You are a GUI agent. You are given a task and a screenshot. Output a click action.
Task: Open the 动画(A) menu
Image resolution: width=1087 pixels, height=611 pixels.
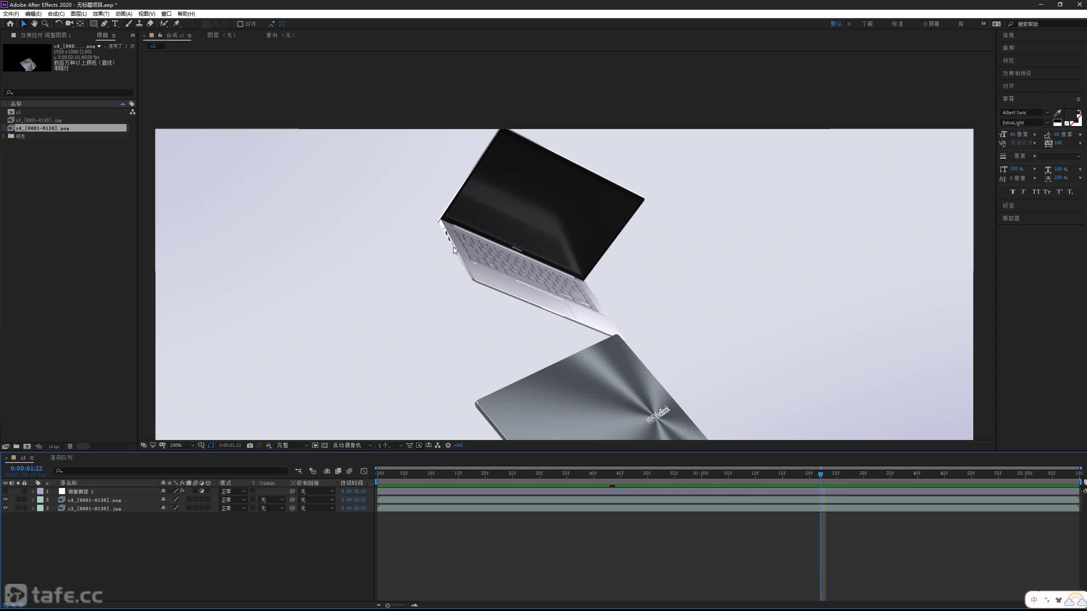coord(124,14)
